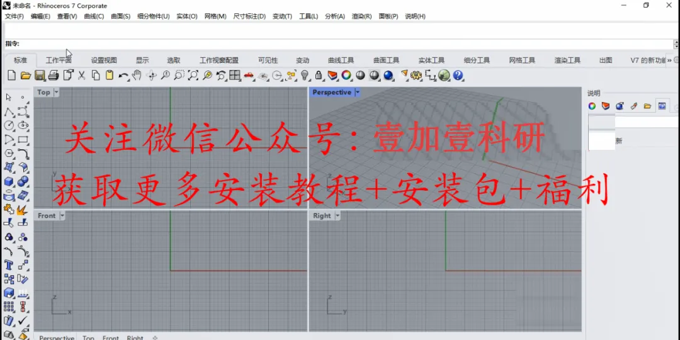Viewport: 680px width, 340px height.
Task: Switch to the 曲线工具 toolbar tab
Action: point(341,60)
